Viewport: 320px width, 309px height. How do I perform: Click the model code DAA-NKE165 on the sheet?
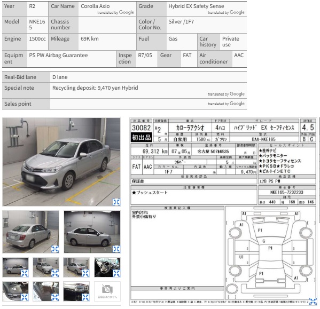click(x=263, y=139)
